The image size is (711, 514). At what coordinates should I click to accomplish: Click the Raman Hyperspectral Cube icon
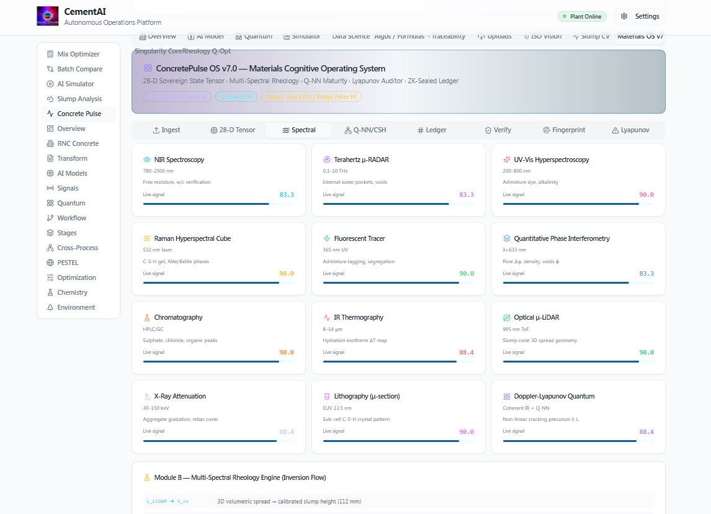(x=147, y=238)
